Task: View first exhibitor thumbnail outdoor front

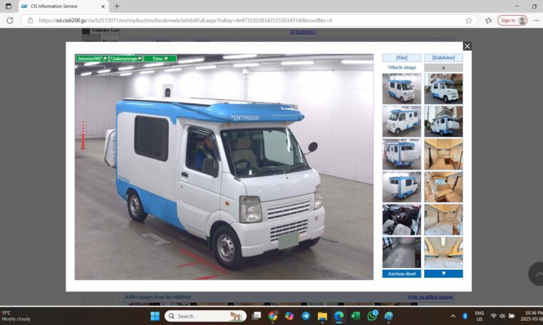Action: [443, 88]
